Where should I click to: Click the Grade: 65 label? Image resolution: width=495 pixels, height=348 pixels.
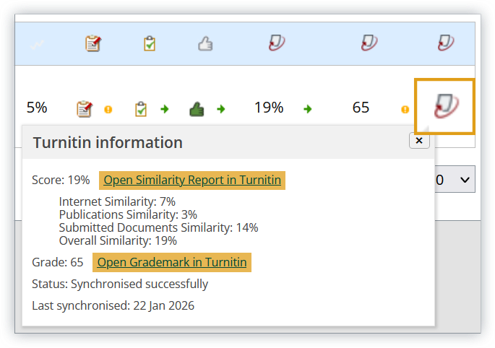point(58,262)
